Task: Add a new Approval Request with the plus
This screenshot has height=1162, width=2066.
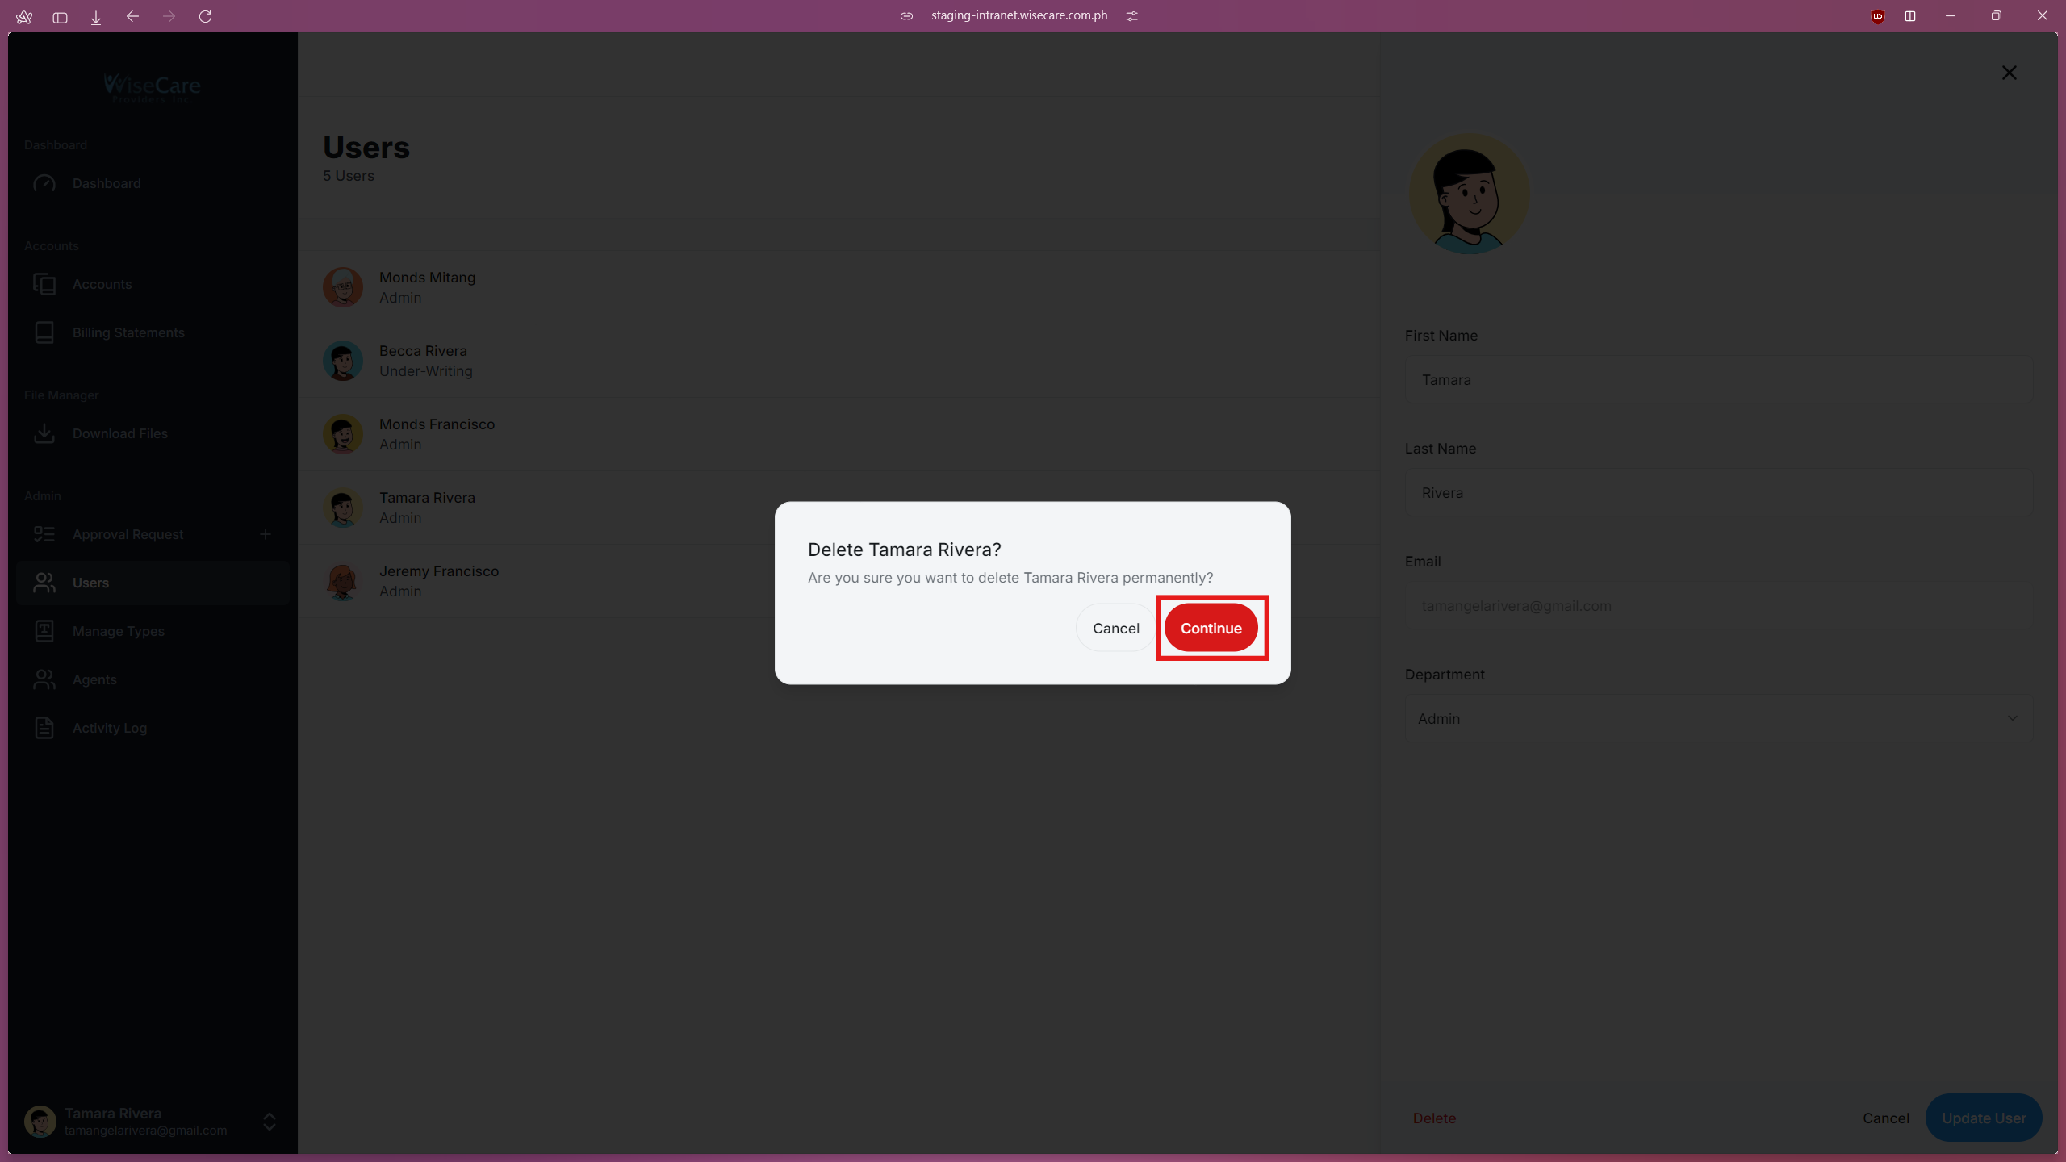Action: (x=266, y=533)
